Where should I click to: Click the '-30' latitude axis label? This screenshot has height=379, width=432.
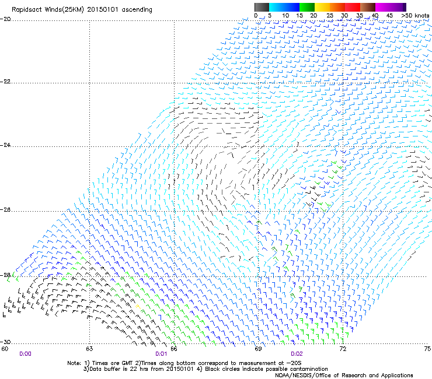click(x=5, y=342)
